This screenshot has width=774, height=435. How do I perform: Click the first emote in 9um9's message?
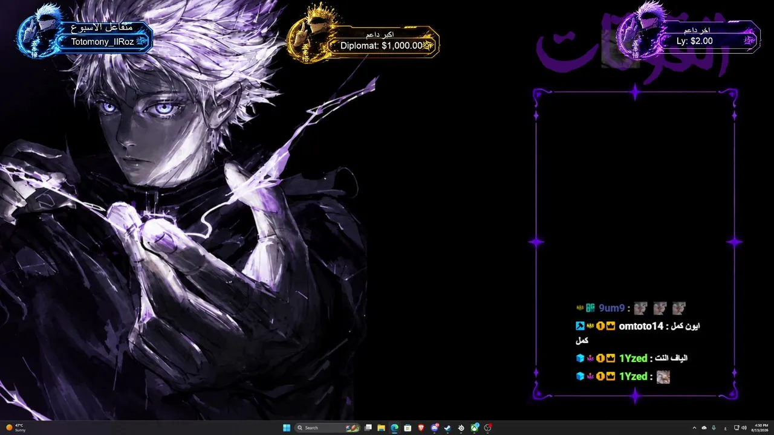point(640,308)
